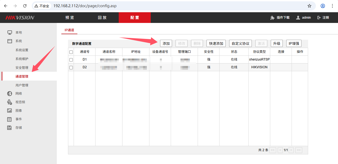Viewport: 338px width, 164px height.
Task: Click the microphone icon beside 视音频
Action: point(10,102)
